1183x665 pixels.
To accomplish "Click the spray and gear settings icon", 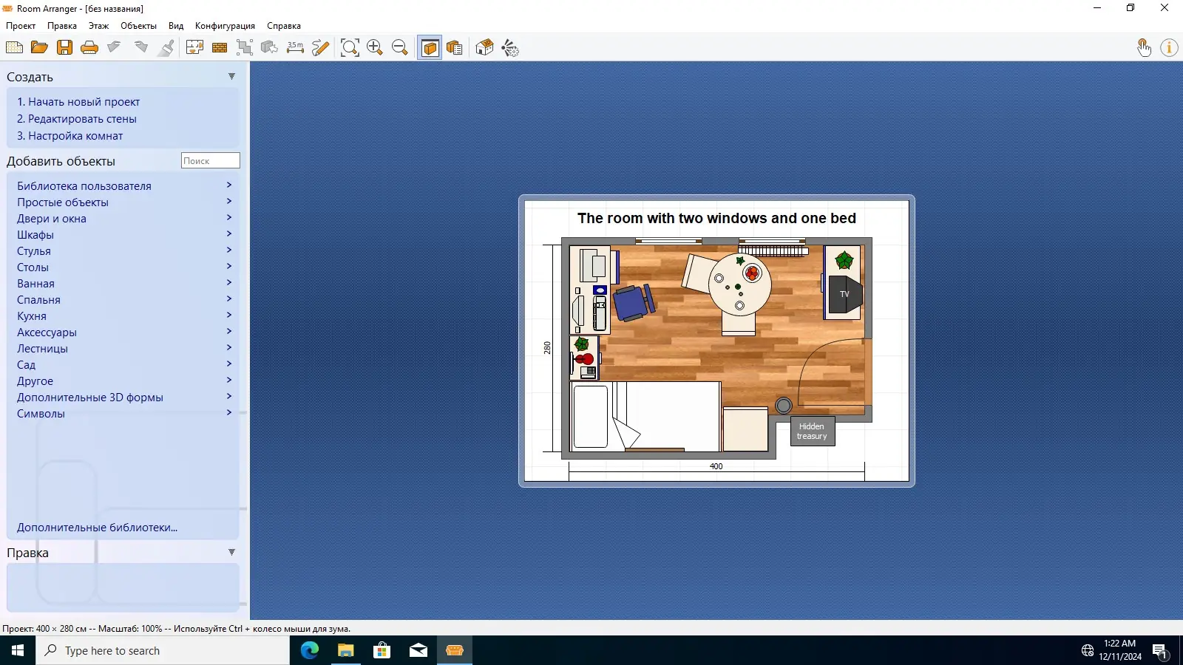I will click(510, 48).
